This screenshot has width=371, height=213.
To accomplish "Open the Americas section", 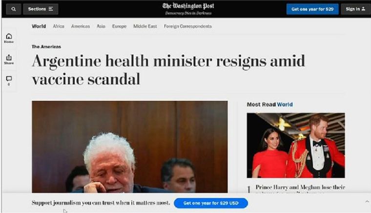I will (x=81, y=26).
